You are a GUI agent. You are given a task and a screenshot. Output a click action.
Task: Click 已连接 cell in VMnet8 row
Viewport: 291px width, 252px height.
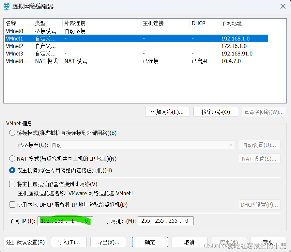tap(150, 61)
